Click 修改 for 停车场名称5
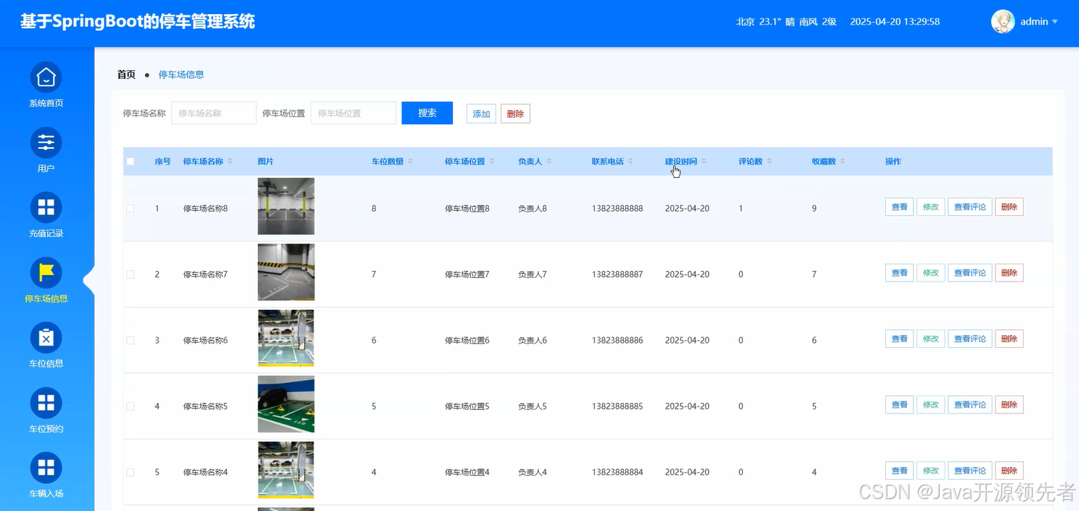This screenshot has width=1079, height=511. tap(931, 404)
